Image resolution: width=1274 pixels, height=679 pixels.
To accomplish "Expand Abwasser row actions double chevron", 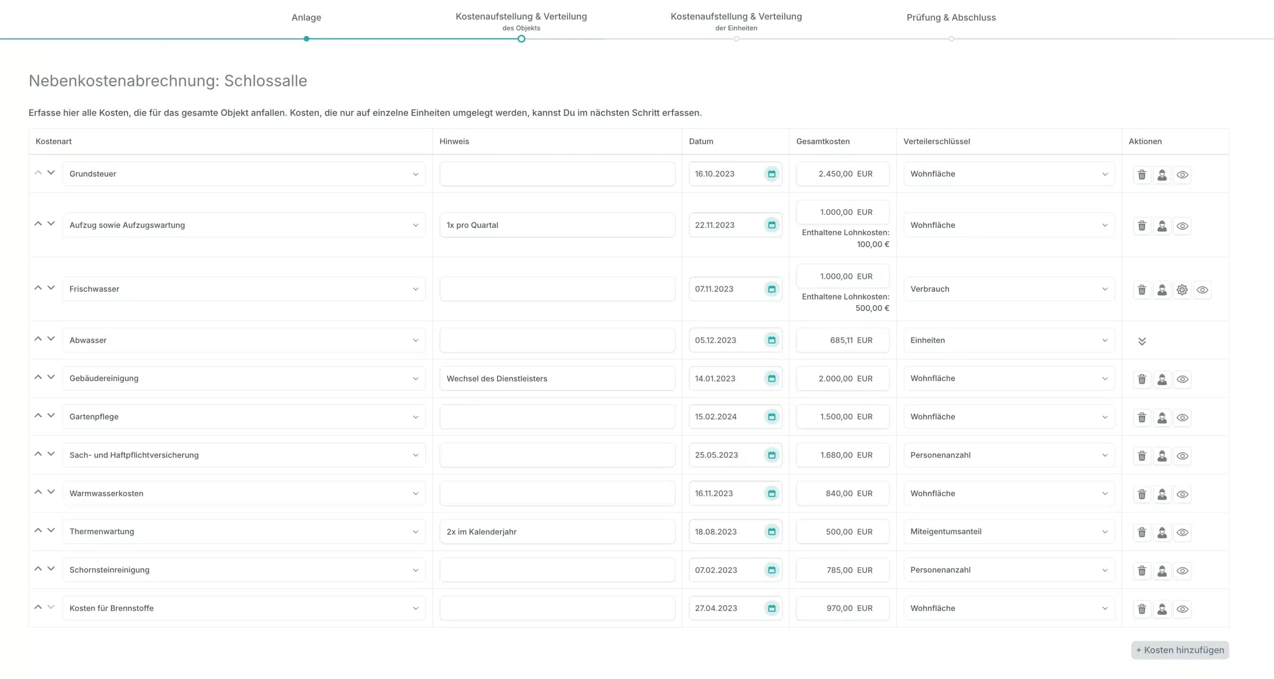I will (1142, 341).
